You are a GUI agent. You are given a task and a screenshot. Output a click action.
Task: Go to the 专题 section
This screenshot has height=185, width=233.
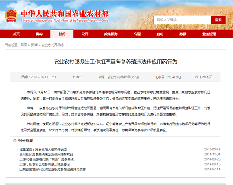(137, 34)
